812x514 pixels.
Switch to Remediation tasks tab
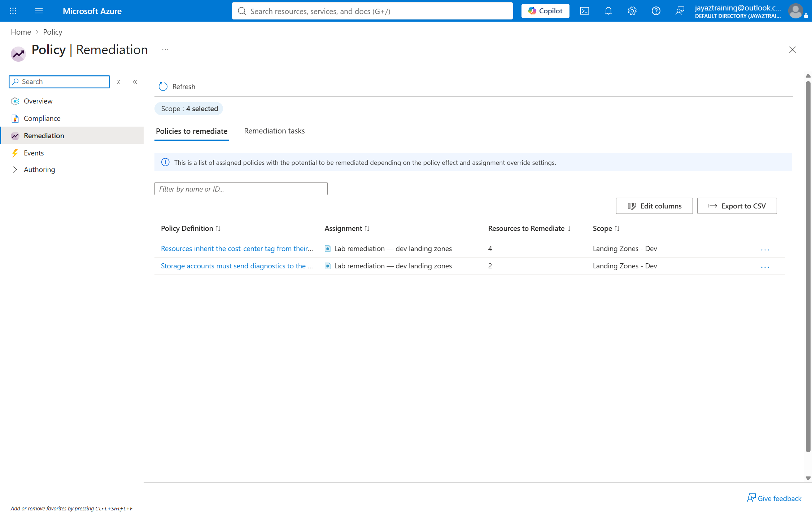(x=274, y=131)
